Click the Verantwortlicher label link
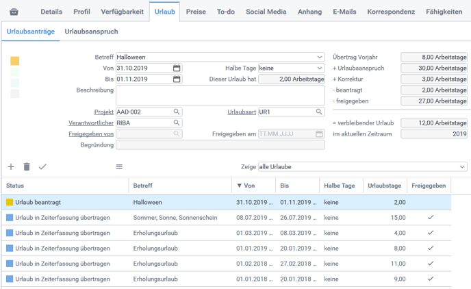The image size is (471, 289). tap(90, 123)
